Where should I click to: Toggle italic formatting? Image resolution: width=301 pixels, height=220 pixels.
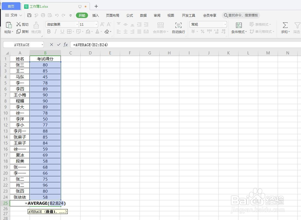[56, 31]
